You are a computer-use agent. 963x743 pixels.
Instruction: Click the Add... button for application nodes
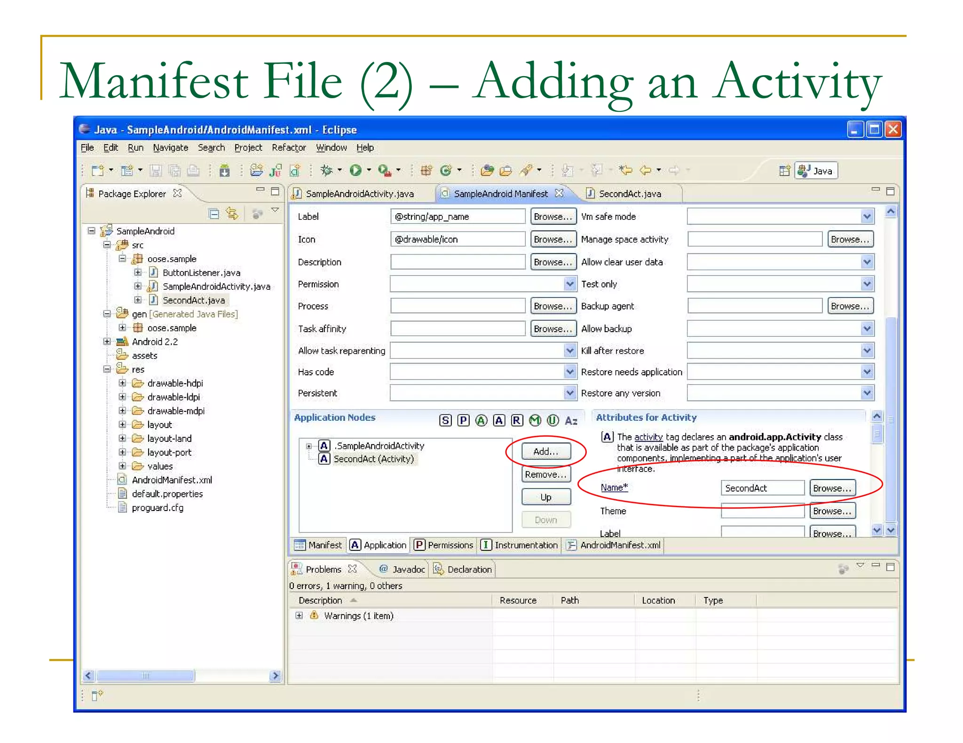click(x=546, y=451)
